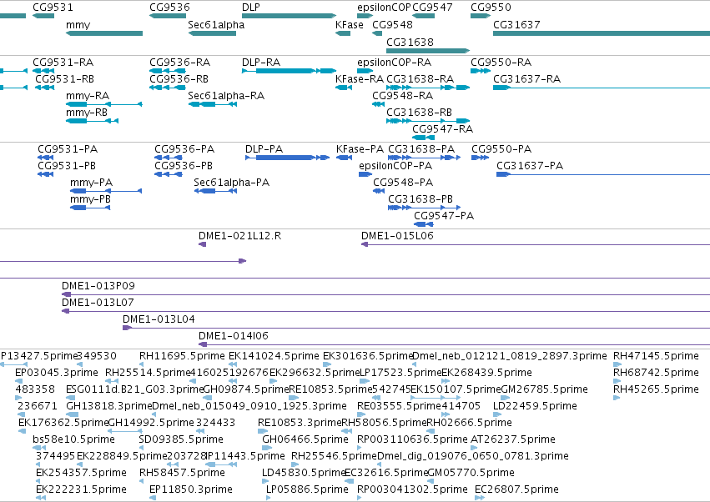Click the CG9548 gene label

click(392, 24)
